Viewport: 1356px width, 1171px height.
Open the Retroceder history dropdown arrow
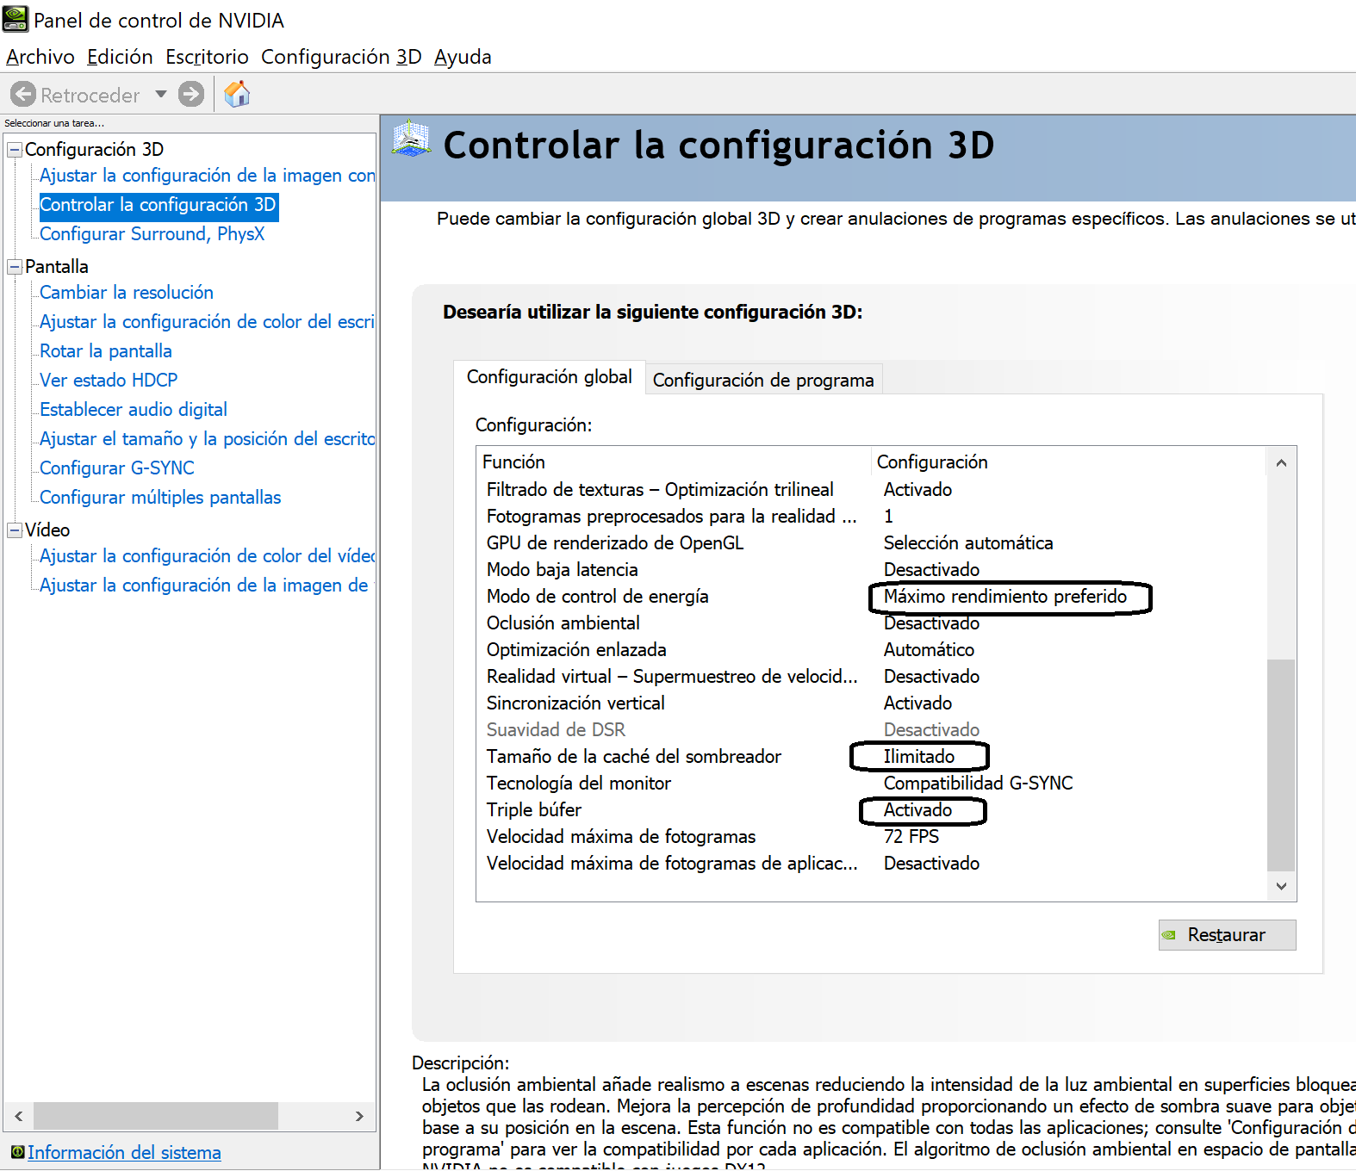[x=161, y=94]
